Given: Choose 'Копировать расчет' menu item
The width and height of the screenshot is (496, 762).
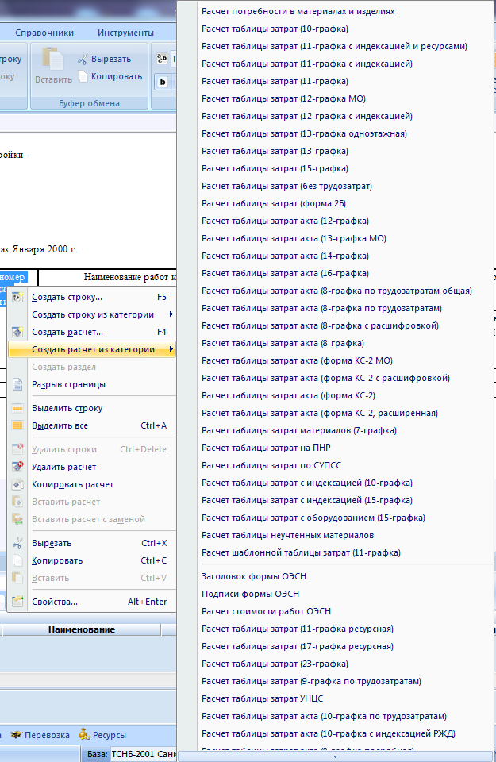Looking at the screenshot, I should click(92, 484).
